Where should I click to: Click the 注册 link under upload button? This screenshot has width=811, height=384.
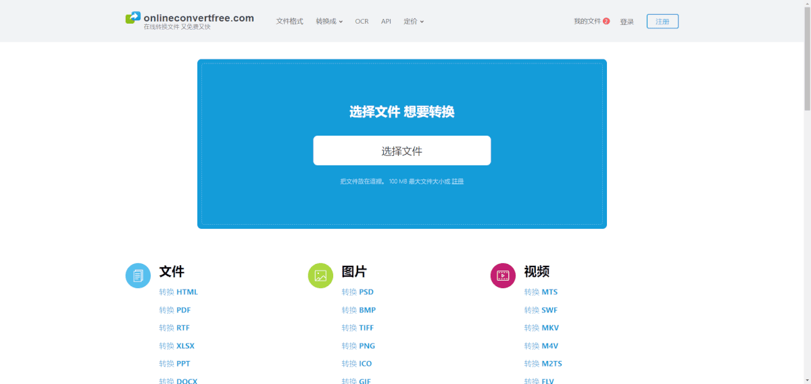458,182
